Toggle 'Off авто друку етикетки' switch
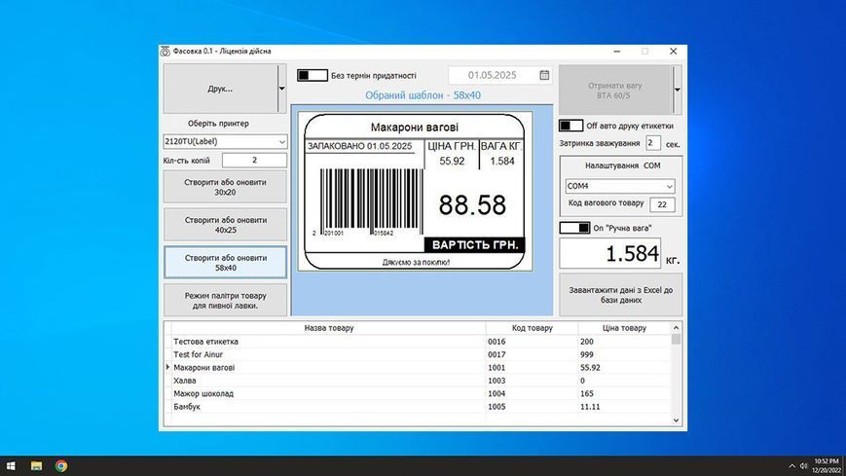 (570, 126)
